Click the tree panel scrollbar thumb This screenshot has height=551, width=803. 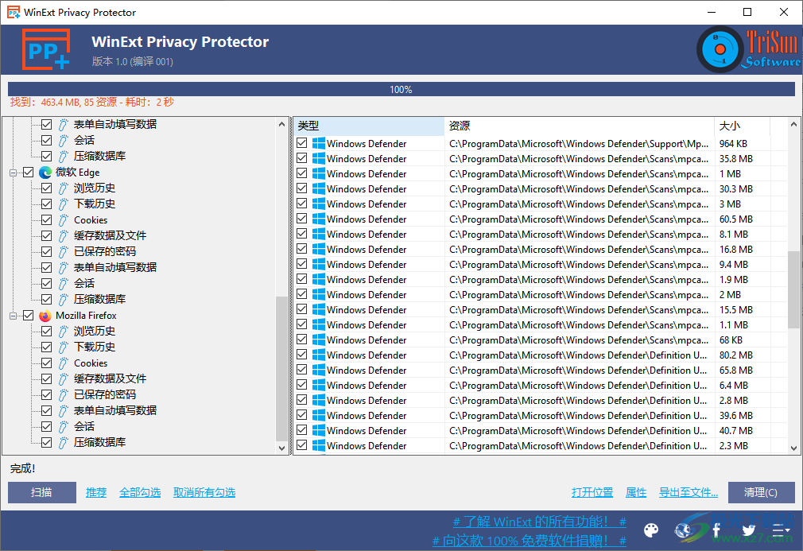click(281, 368)
